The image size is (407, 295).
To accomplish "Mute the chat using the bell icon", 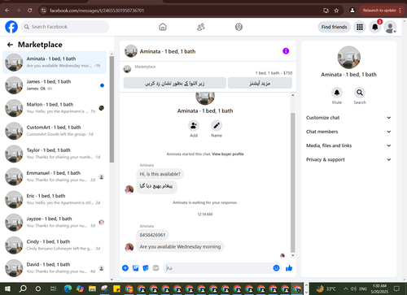I will [x=337, y=93].
